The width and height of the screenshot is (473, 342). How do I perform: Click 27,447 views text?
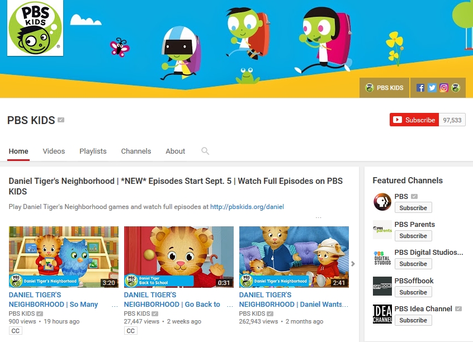coord(141,321)
